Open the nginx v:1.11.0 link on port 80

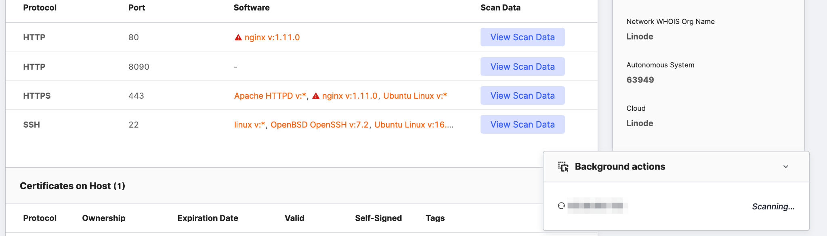(x=272, y=37)
